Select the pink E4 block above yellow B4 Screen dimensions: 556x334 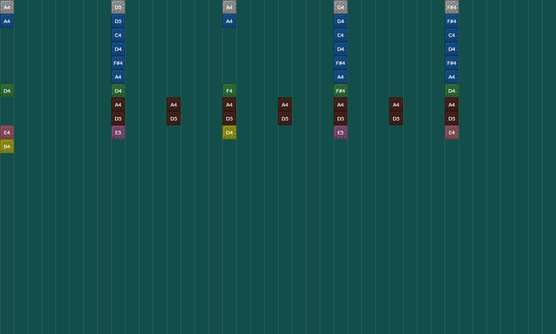tap(7, 133)
